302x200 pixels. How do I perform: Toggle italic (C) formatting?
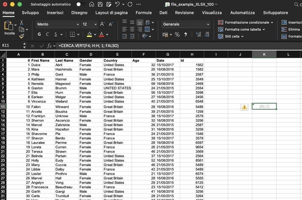coord(48,34)
